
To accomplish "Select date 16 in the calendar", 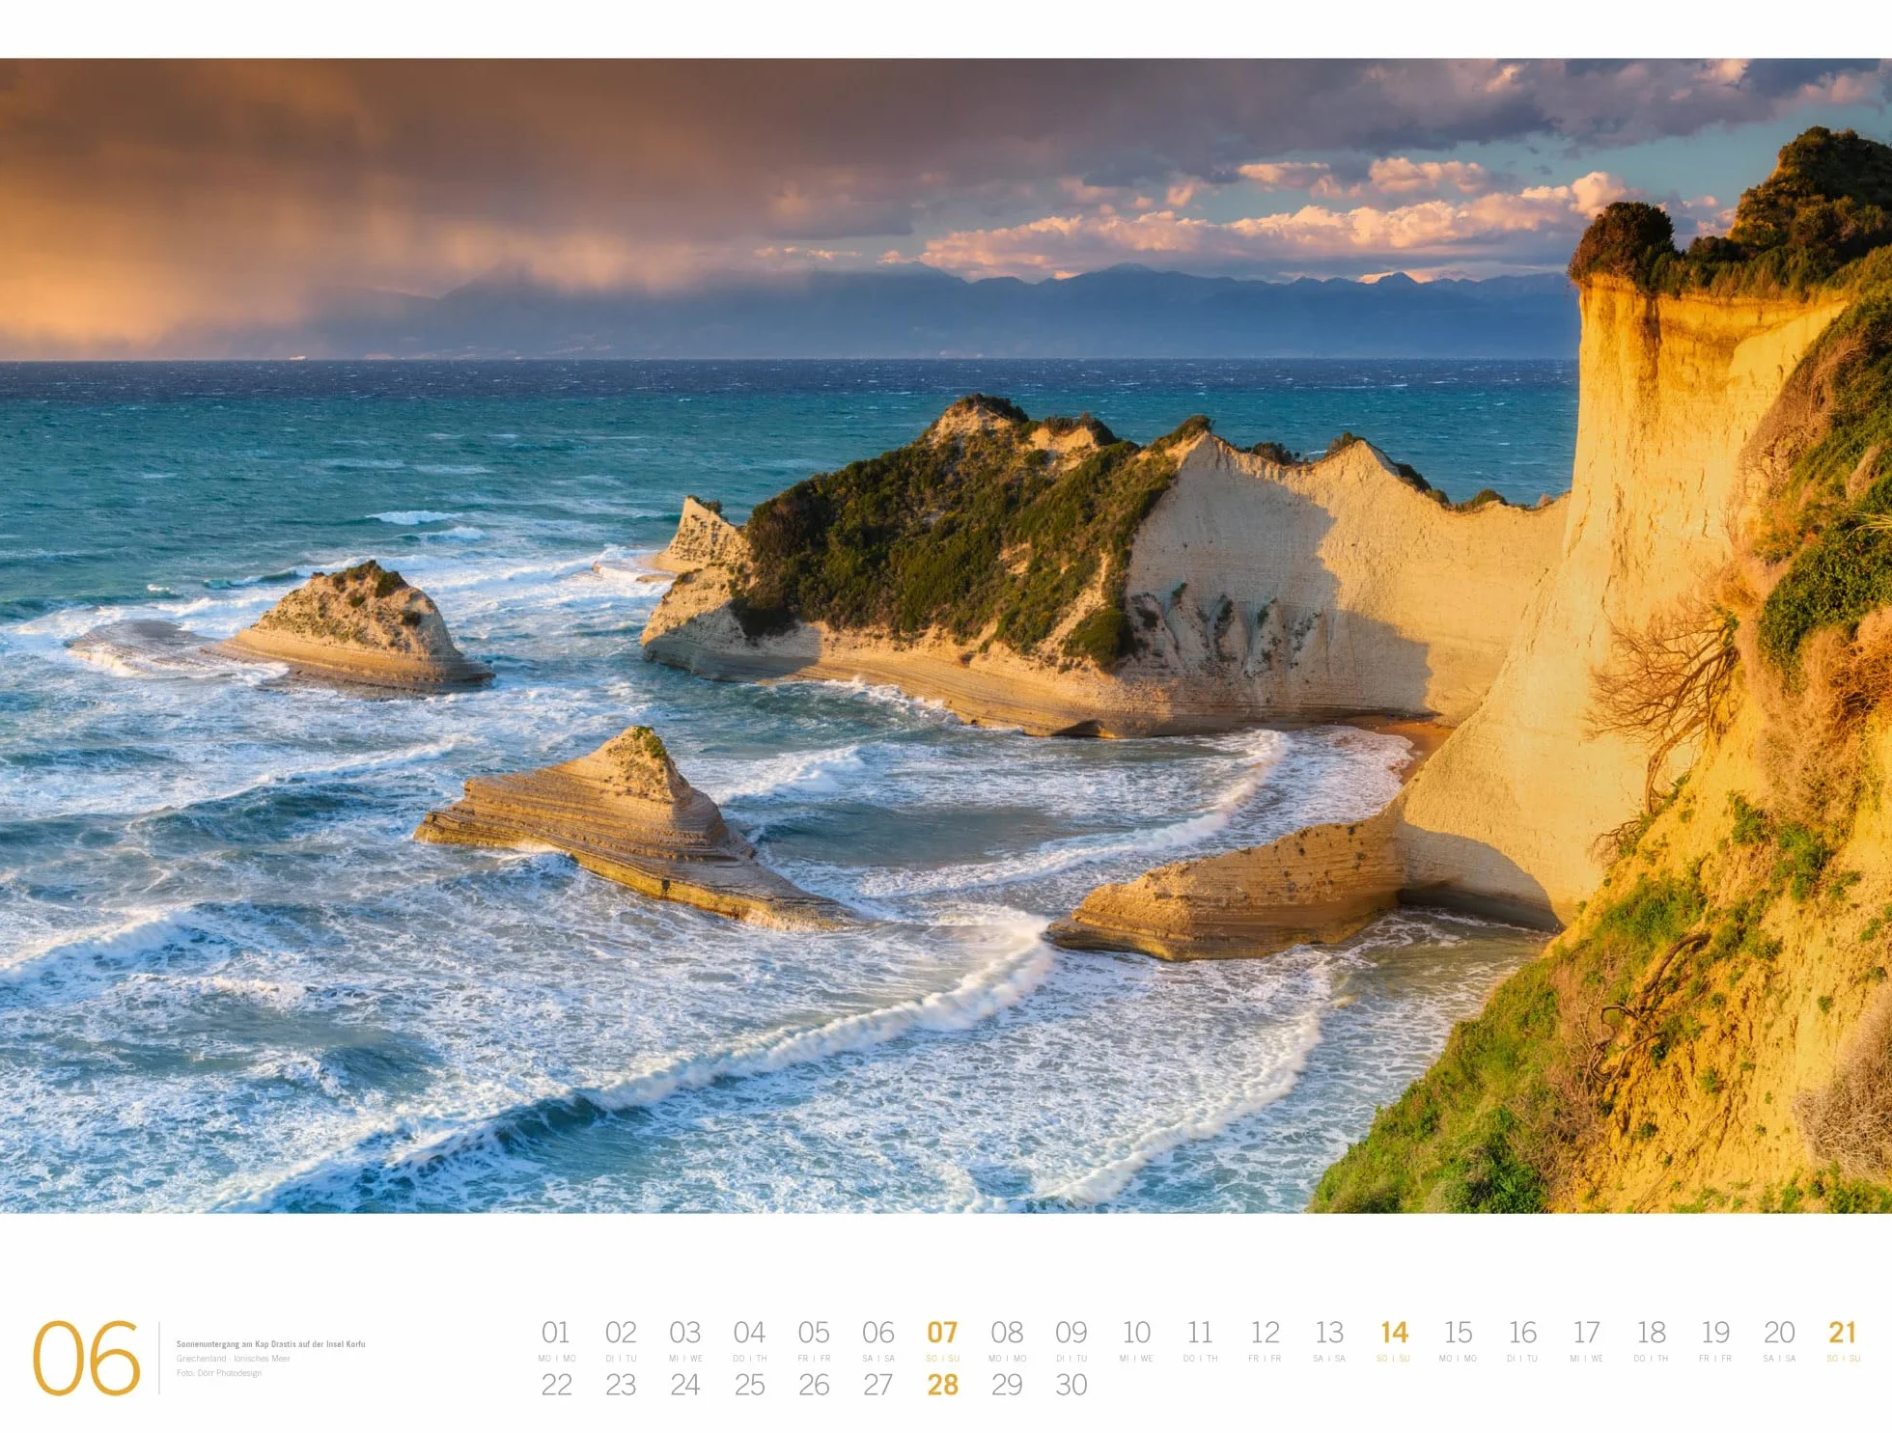I will (1522, 1333).
